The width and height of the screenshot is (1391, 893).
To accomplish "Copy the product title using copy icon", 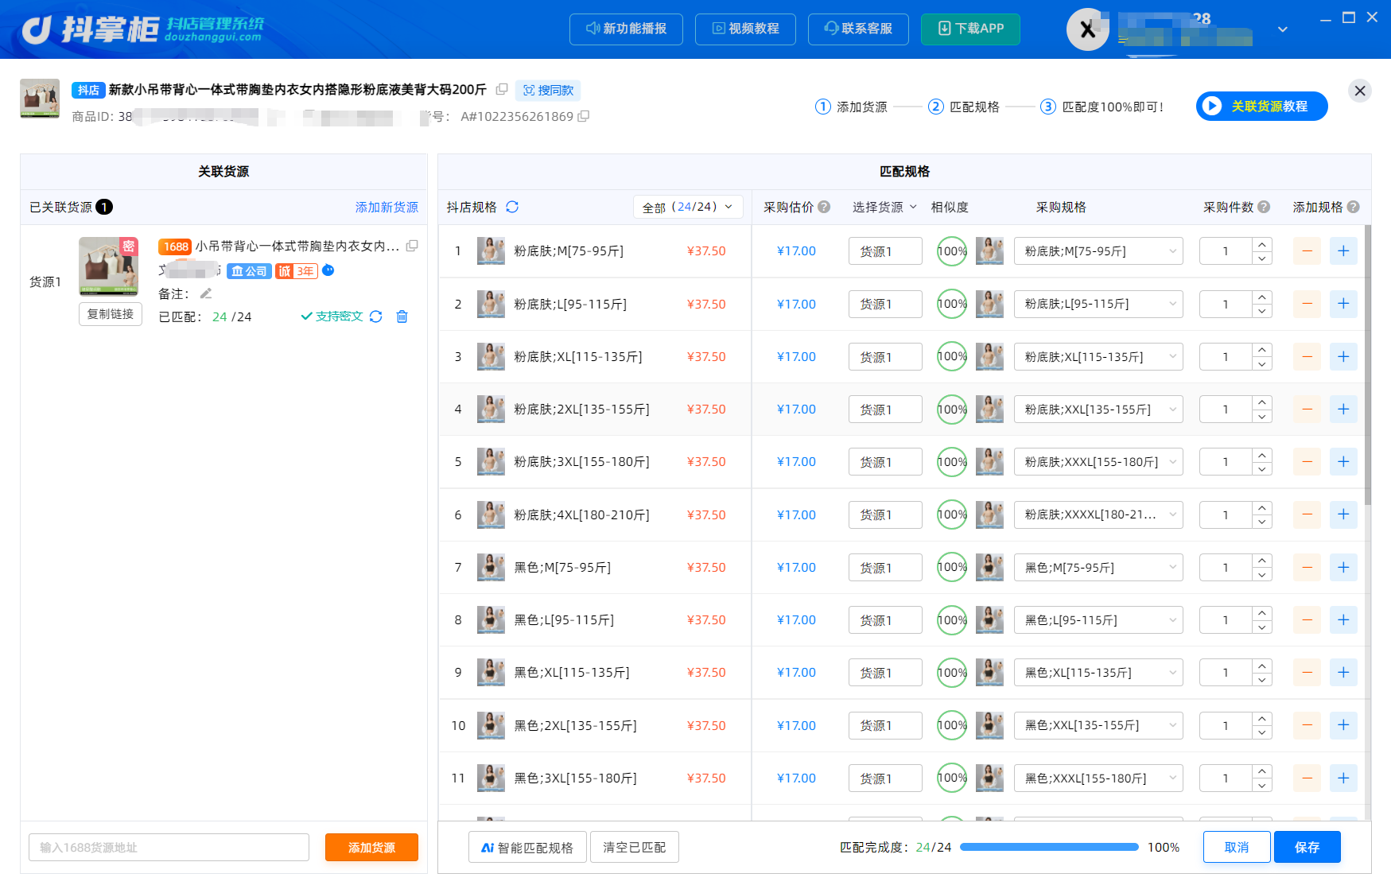I will [x=502, y=89].
